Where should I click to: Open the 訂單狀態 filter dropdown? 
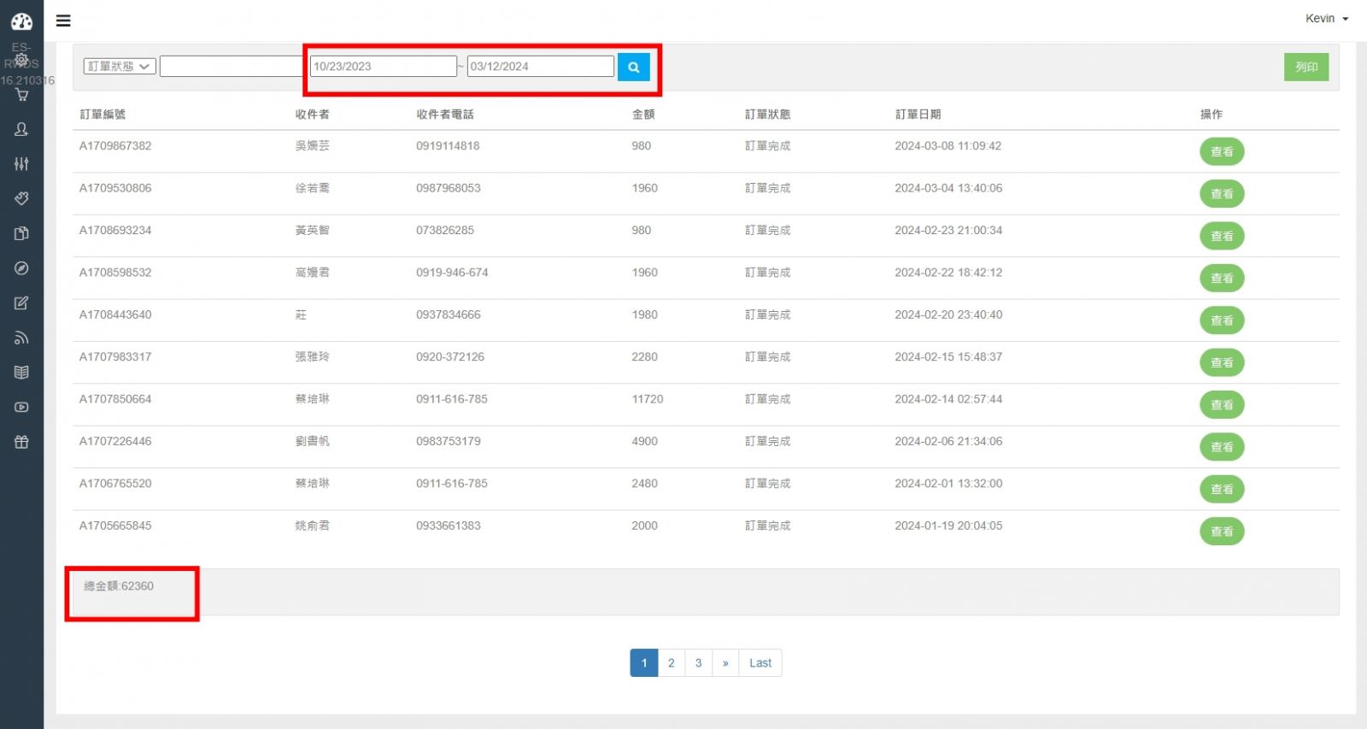(120, 67)
